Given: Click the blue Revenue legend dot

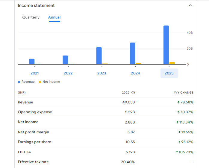Looking at the screenshot, I should point(19,82).
